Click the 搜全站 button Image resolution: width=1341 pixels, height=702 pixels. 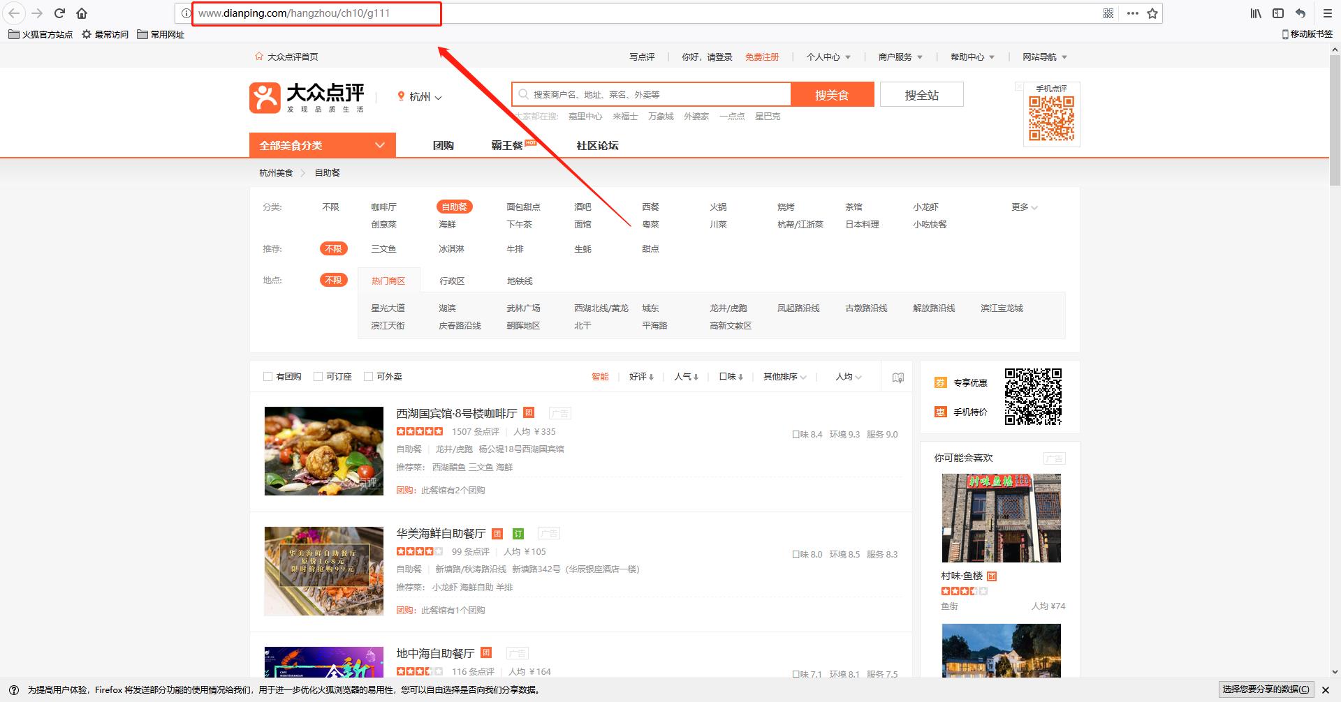click(x=921, y=95)
